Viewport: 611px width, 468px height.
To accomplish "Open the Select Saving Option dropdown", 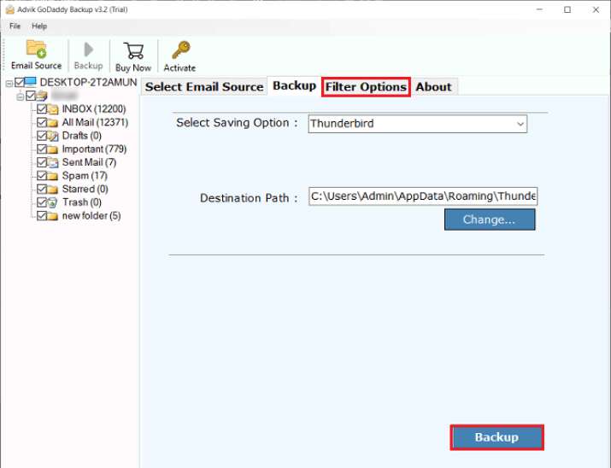I will [417, 124].
